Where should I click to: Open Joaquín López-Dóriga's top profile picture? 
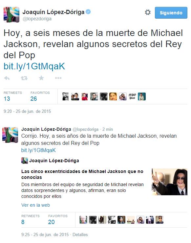11,15
